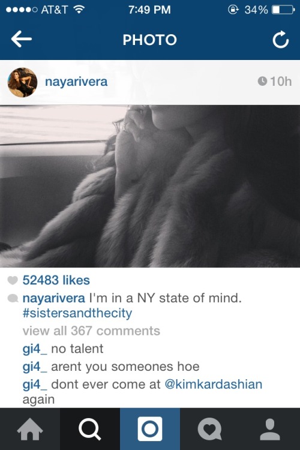Tap the grey heart icon beside likes
300x450 pixels.
pyautogui.click(x=13, y=280)
